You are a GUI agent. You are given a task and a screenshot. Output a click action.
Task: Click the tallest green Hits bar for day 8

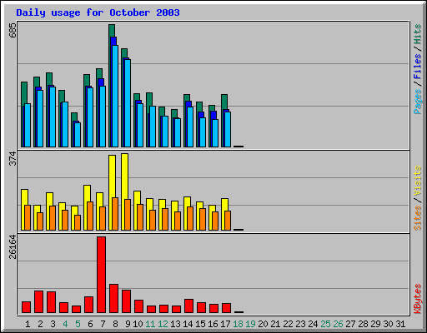pos(112,31)
